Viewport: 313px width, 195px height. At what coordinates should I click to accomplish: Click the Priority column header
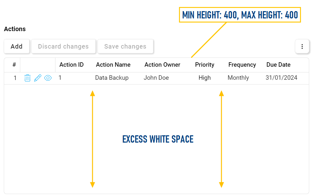[205, 65]
